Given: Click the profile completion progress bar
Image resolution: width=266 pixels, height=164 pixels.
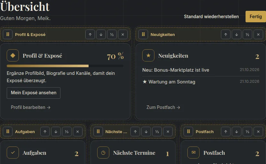Looking at the screenshot, I should (x=65, y=66).
